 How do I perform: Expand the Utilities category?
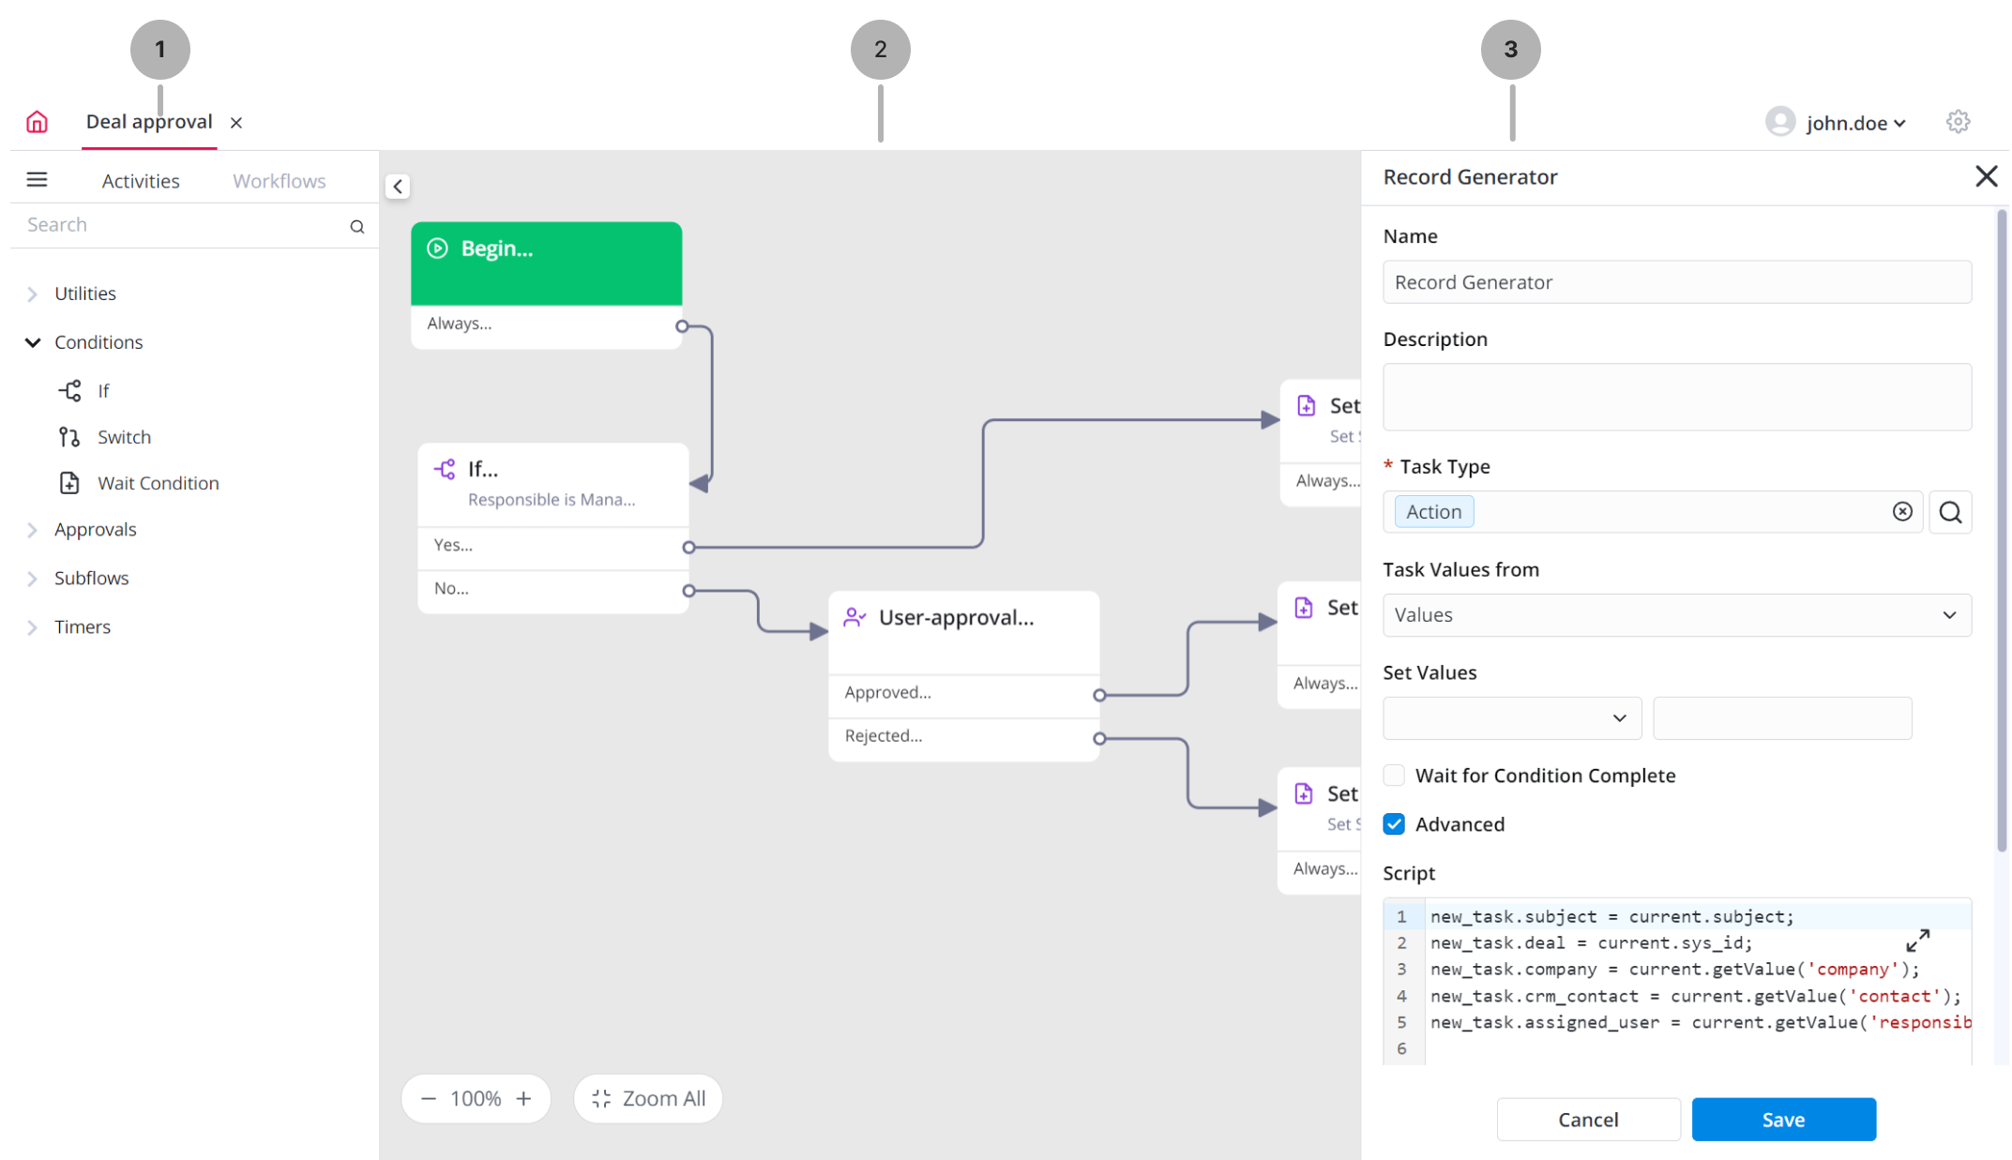[x=33, y=294]
